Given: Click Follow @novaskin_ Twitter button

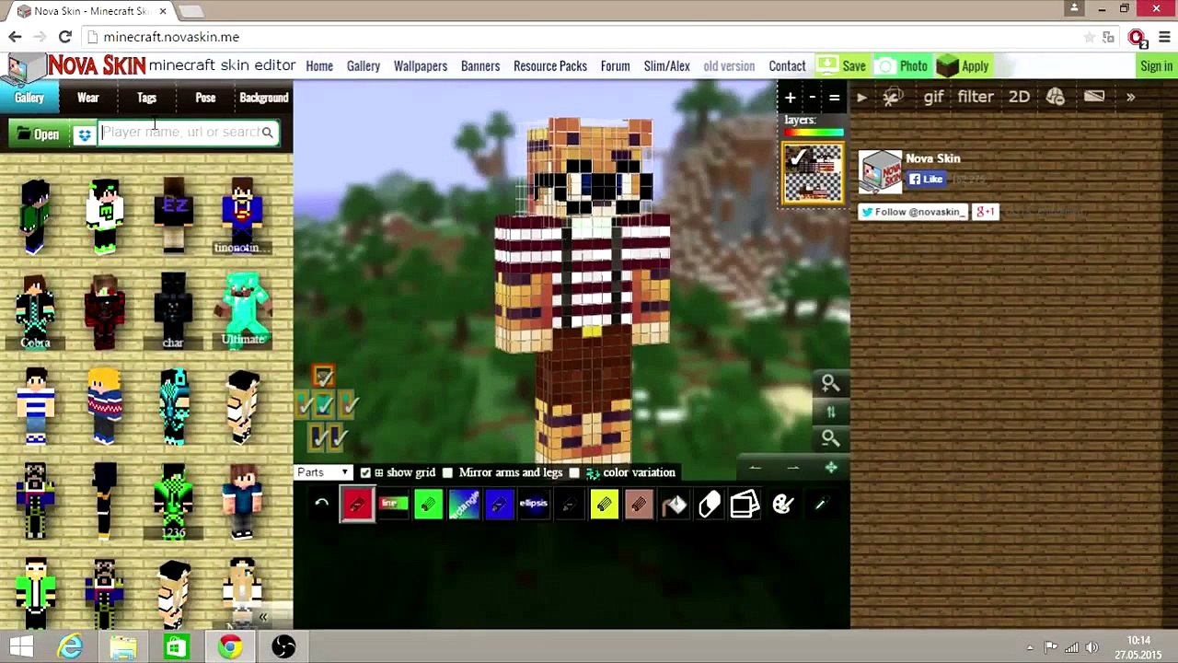Looking at the screenshot, I should [913, 212].
